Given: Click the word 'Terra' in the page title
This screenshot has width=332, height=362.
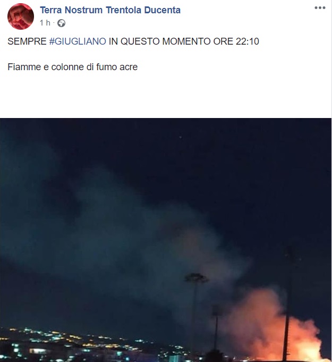Looking at the screenshot, I should (x=51, y=10).
